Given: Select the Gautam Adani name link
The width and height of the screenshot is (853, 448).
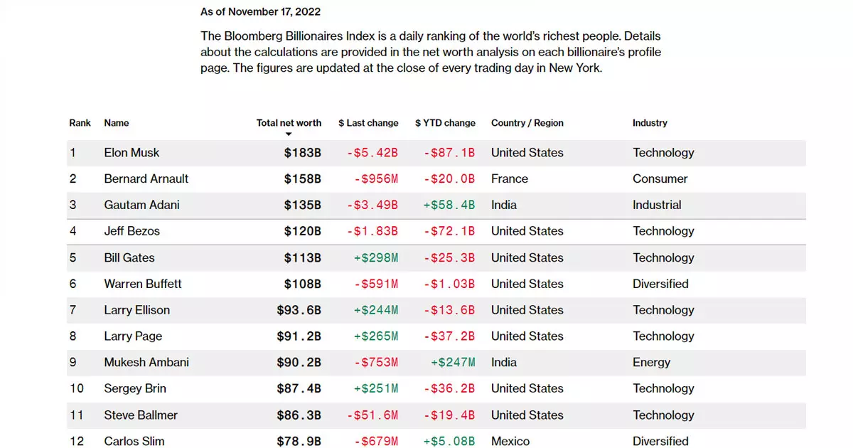Looking at the screenshot, I should 141,206.
